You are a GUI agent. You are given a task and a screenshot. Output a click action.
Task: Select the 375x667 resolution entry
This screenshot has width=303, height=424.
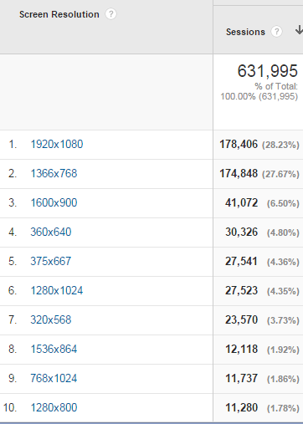[51, 261]
